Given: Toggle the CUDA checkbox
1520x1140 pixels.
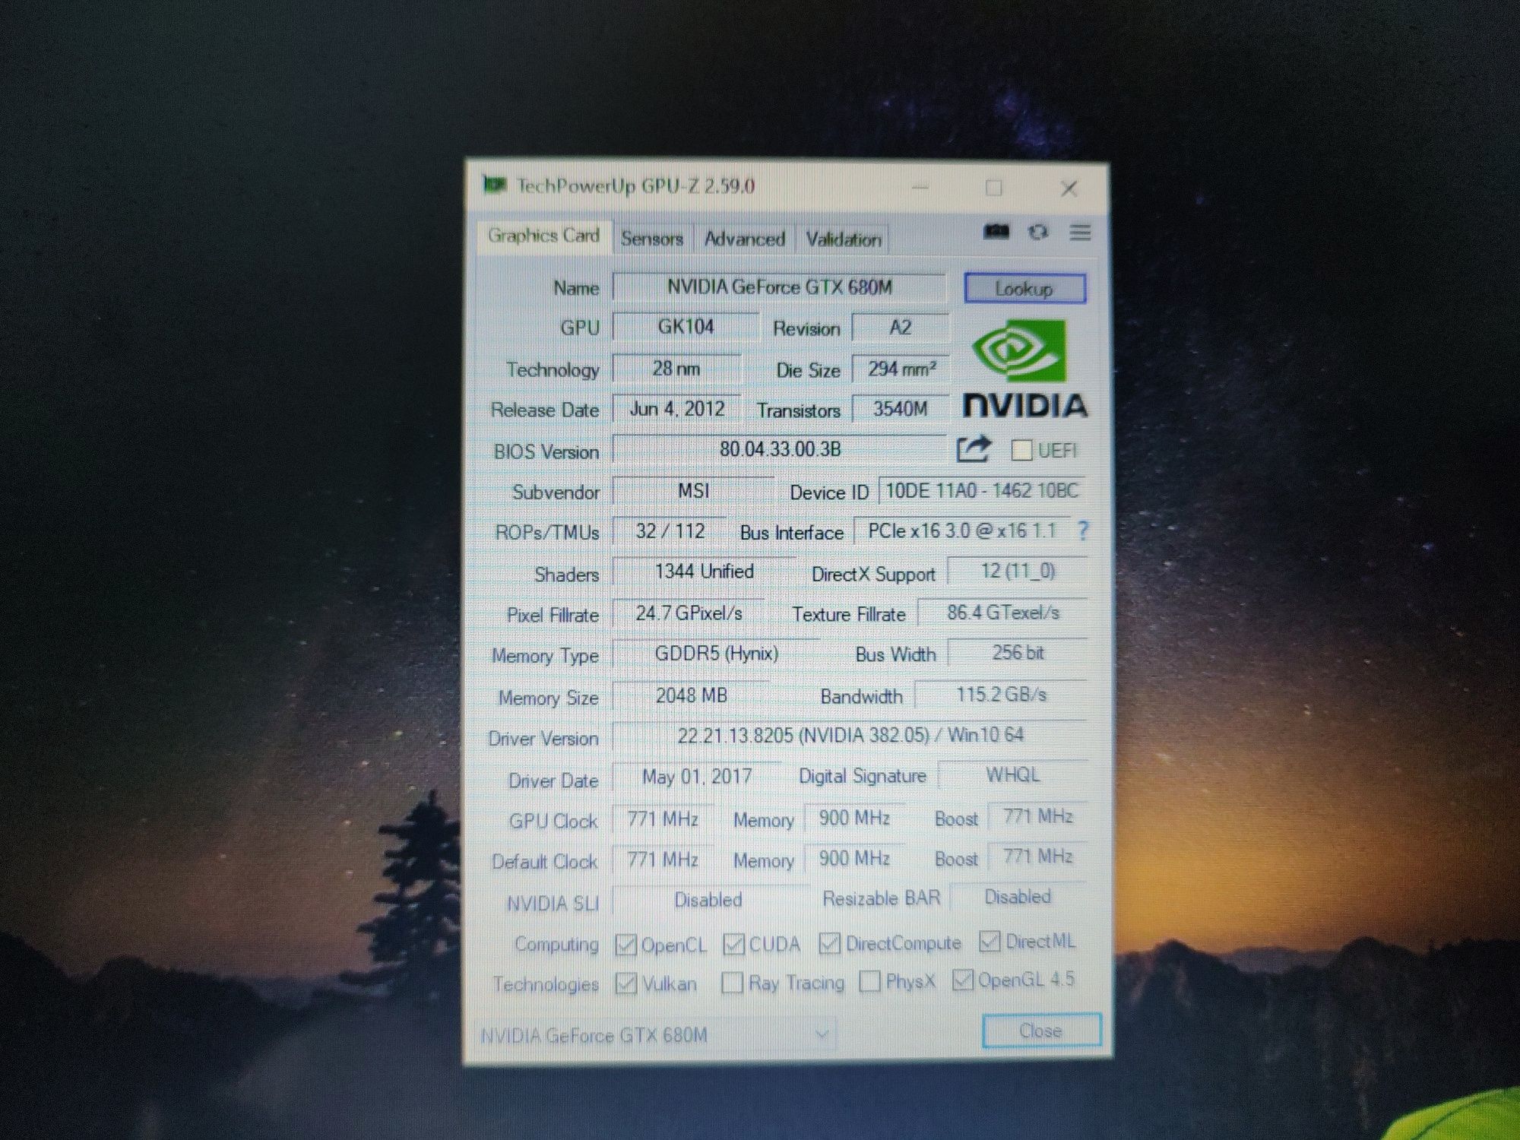Looking at the screenshot, I should [x=733, y=944].
